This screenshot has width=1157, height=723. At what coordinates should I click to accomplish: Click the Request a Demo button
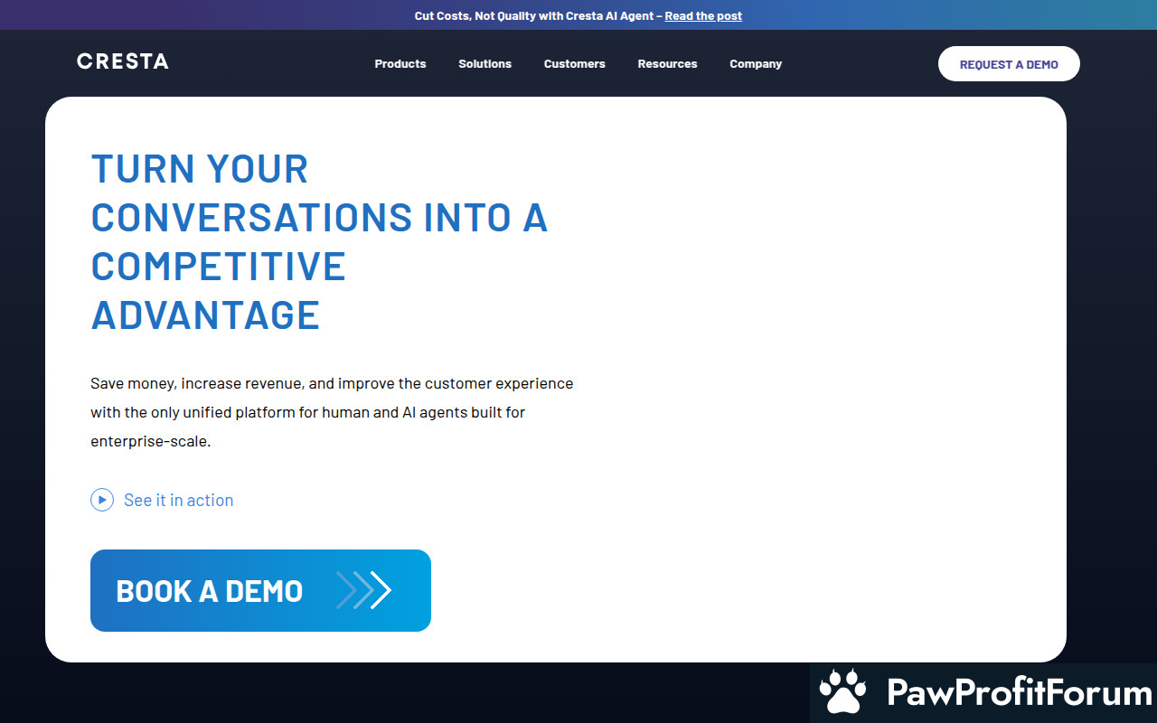1009,64
